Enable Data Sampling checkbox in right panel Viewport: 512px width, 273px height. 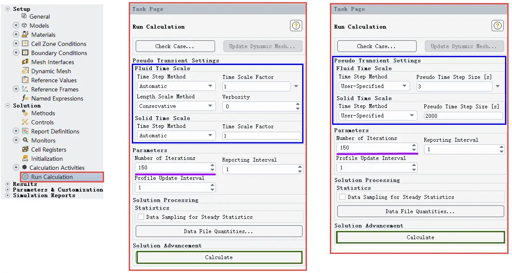point(342,197)
